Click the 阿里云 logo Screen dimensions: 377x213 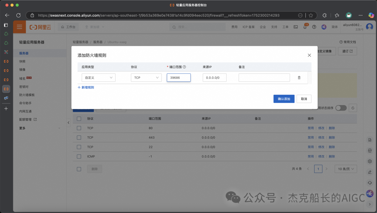[x=40, y=27]
